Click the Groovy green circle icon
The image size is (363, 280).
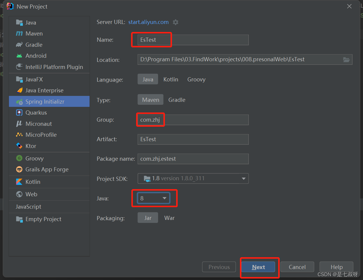click(x=19, y=158)
